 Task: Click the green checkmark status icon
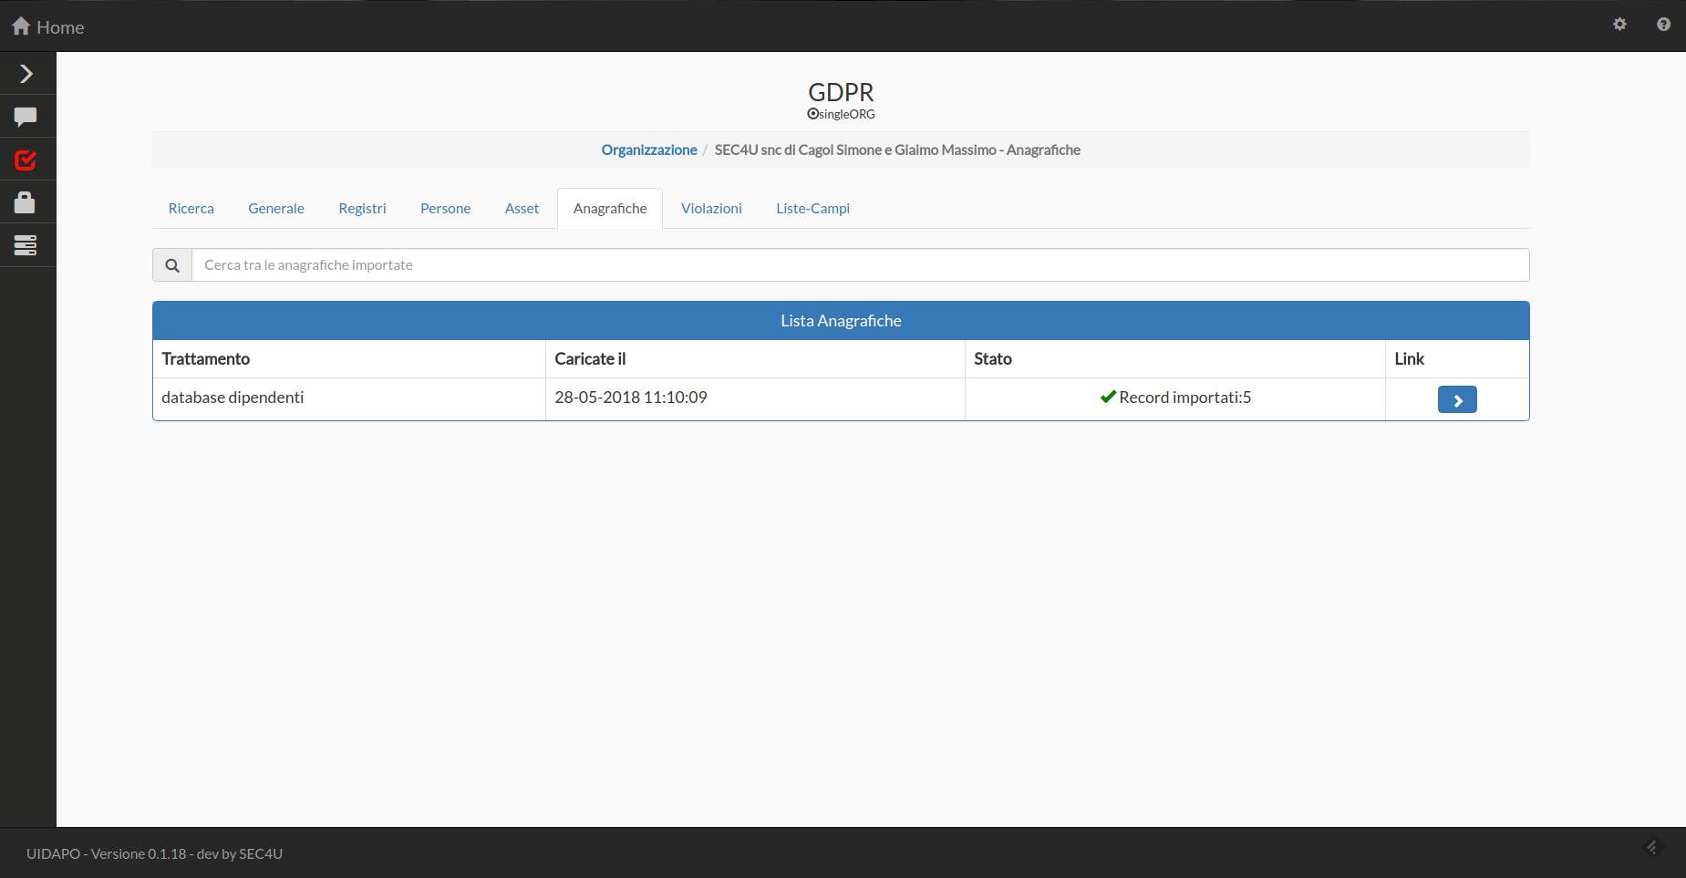[1108, 397]
